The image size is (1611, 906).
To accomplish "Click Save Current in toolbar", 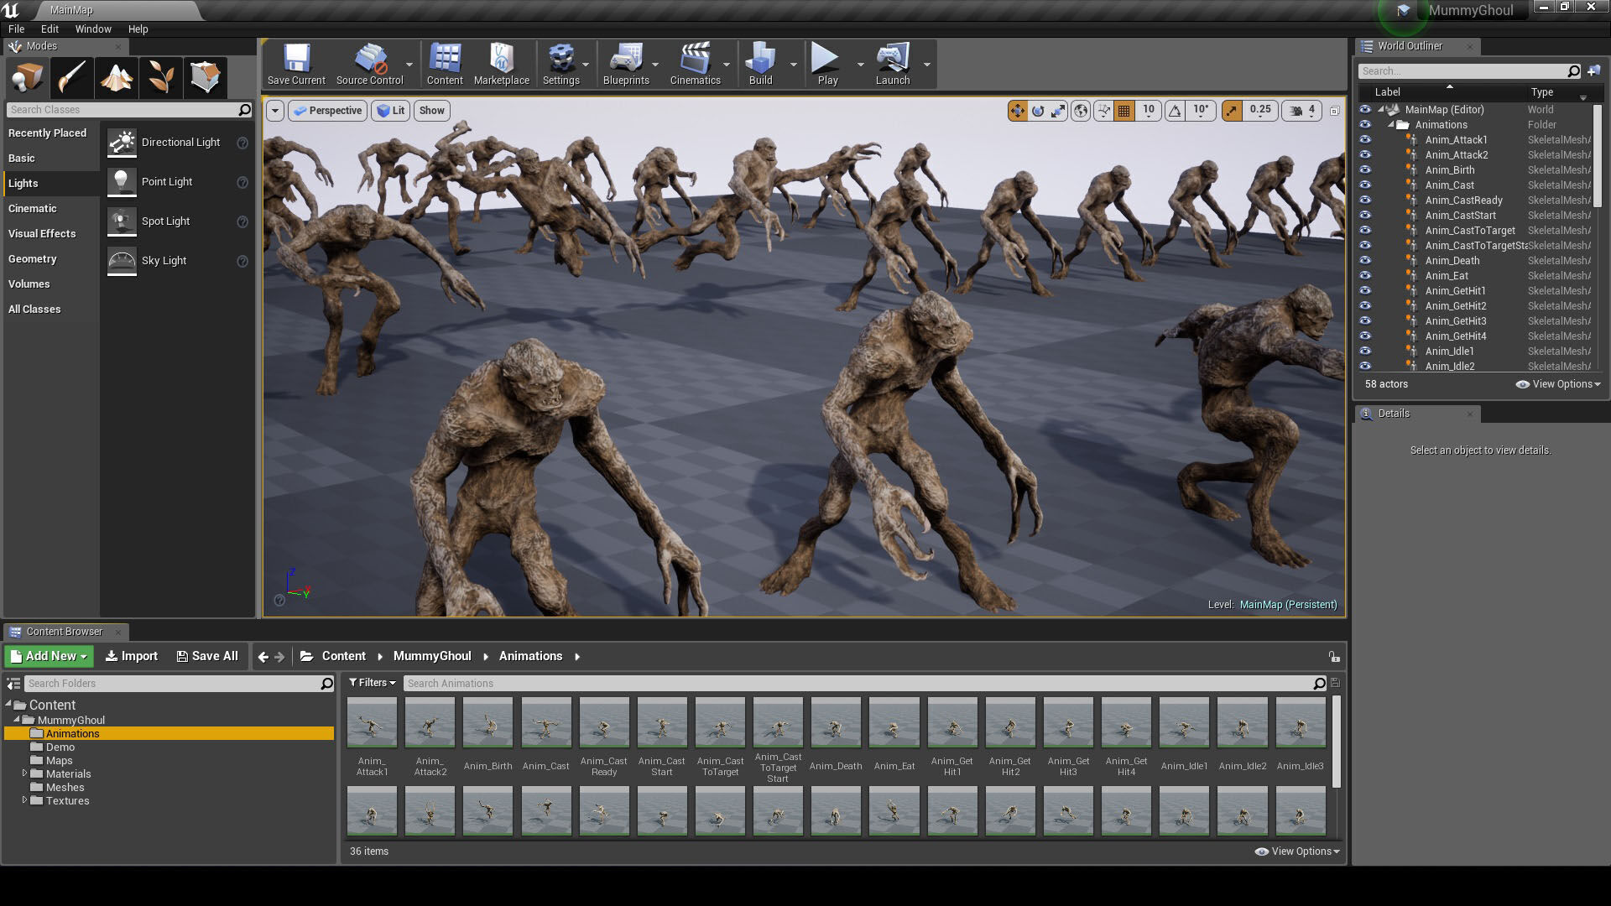I will pos(296,65).
